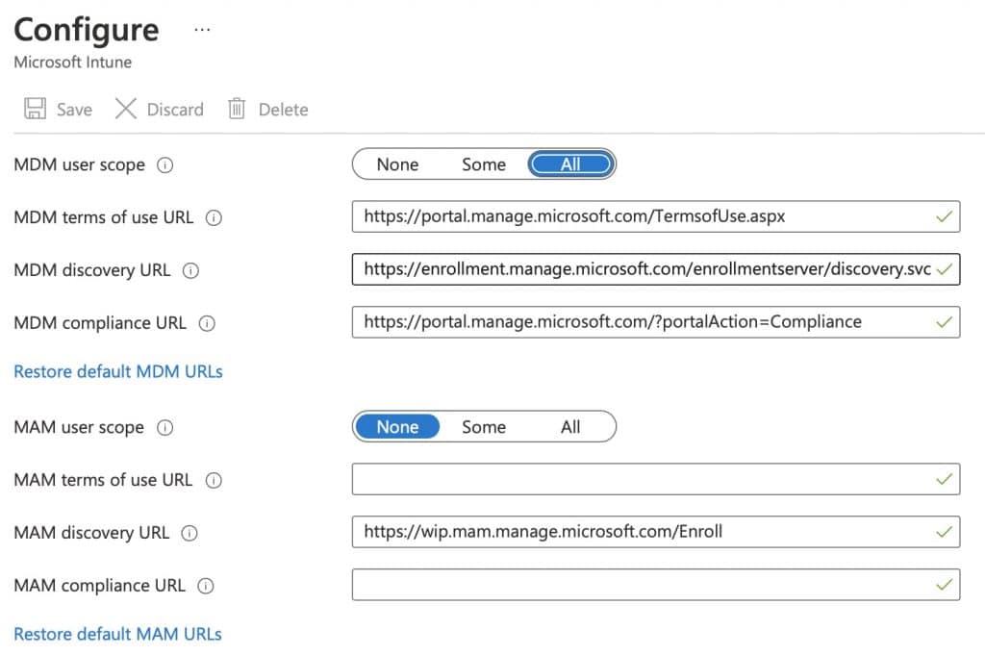Show info for MDM terms of use URL
The height and width of the screenshot is (655, 985).
pyautogui.click(x=214, y=218)
